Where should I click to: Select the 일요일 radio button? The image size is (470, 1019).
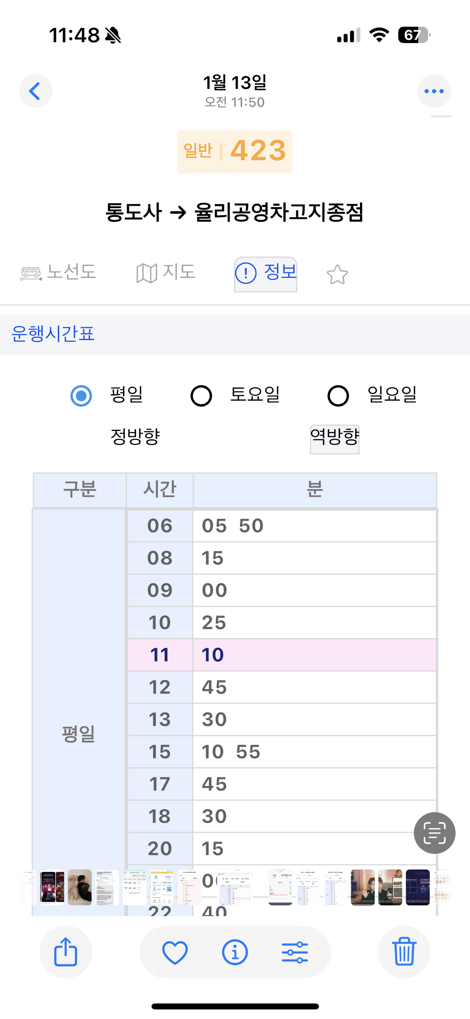click(x=338, y=396)
